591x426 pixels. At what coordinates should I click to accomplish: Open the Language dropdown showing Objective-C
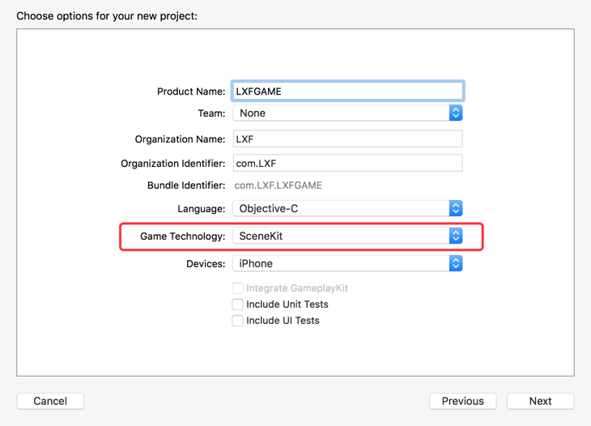point(341,209)
